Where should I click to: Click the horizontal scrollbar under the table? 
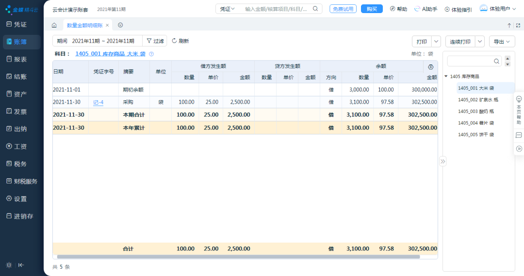pos(238,257)
